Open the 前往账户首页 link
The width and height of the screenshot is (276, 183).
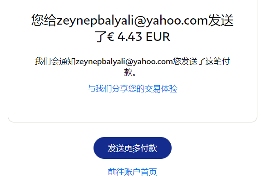pos(133,172)
